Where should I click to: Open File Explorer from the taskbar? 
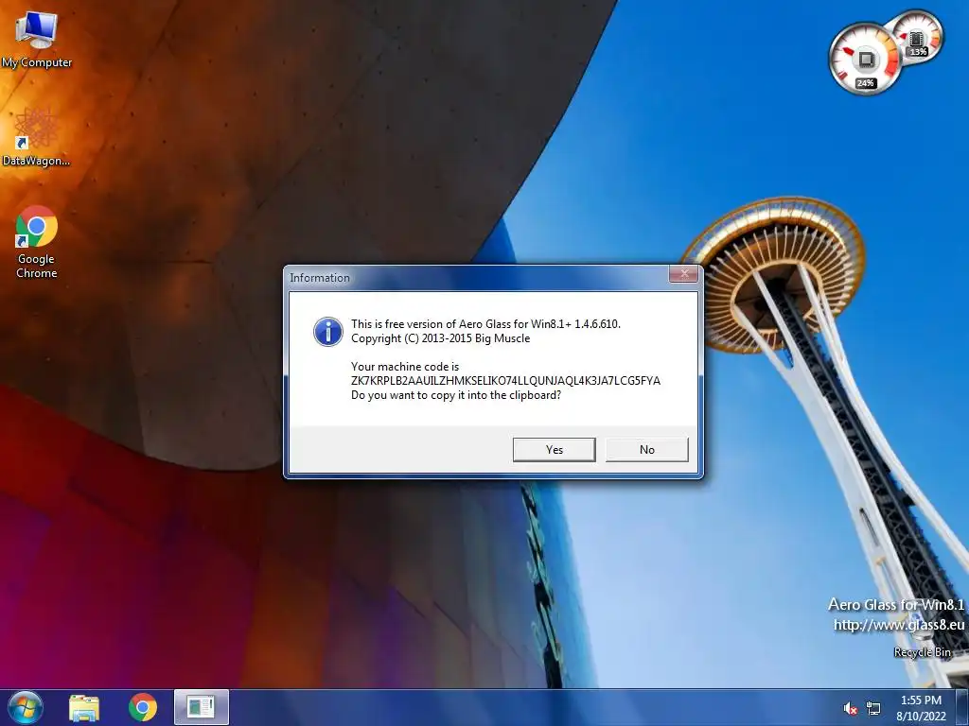(84, 707)
